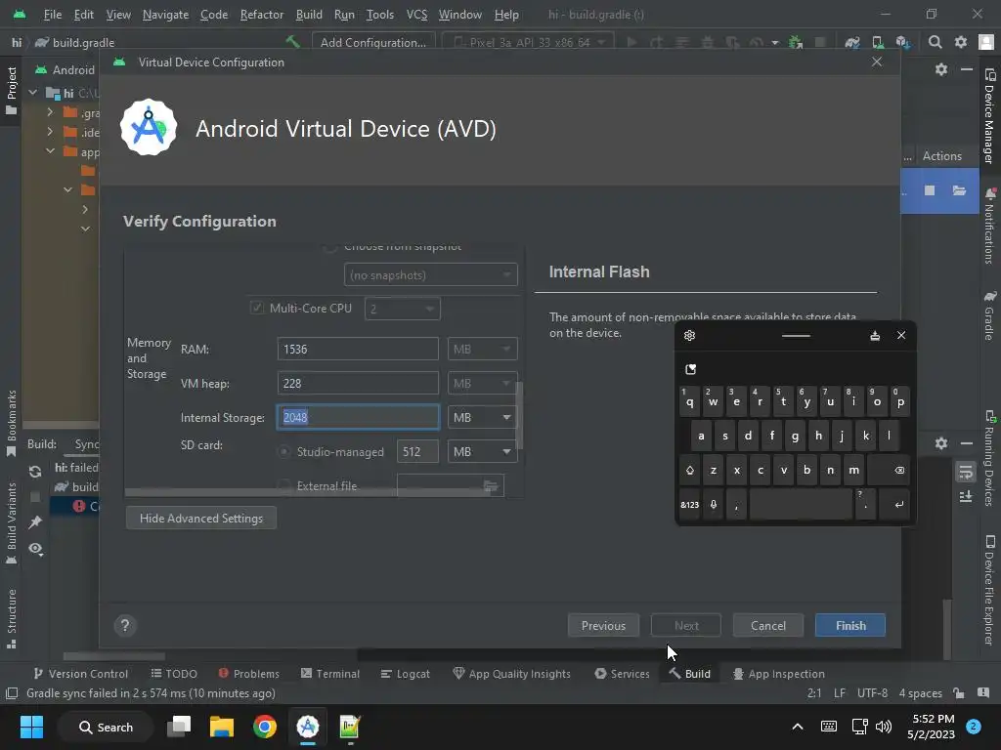This screenshot has height=750, width=1001.
Task: Collapse the app folder node
Action: (x=50, y=151)
